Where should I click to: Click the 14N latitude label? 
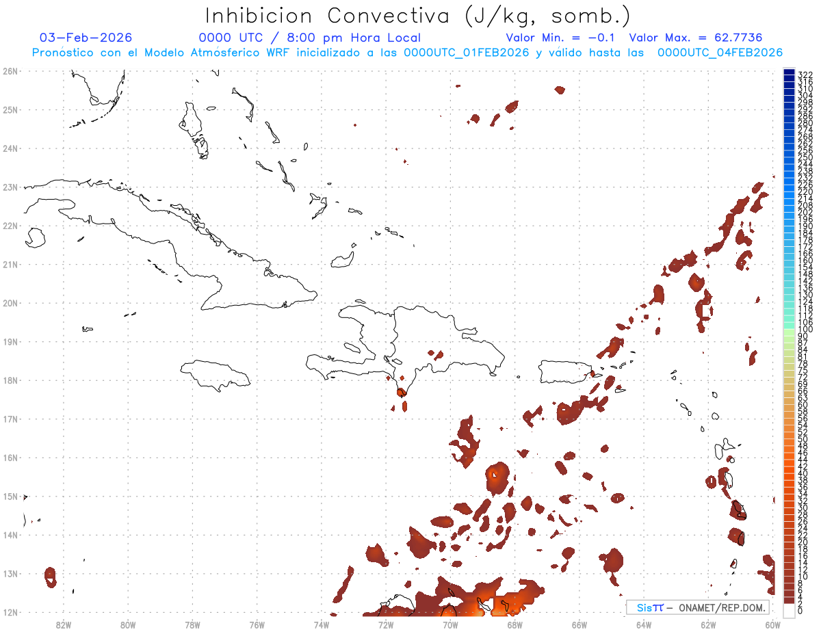pos(10,535)
